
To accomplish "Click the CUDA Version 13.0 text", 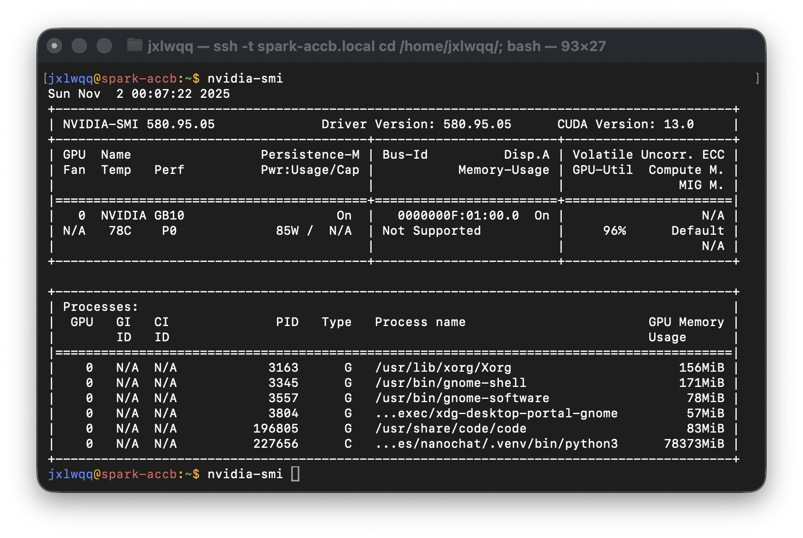I will [625, 124].
